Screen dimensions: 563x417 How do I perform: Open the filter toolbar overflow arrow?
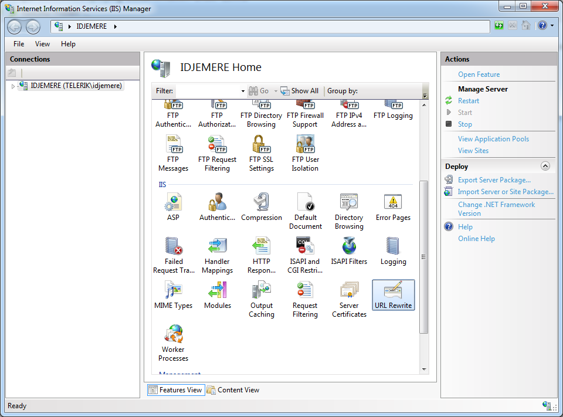click(425, 95)
